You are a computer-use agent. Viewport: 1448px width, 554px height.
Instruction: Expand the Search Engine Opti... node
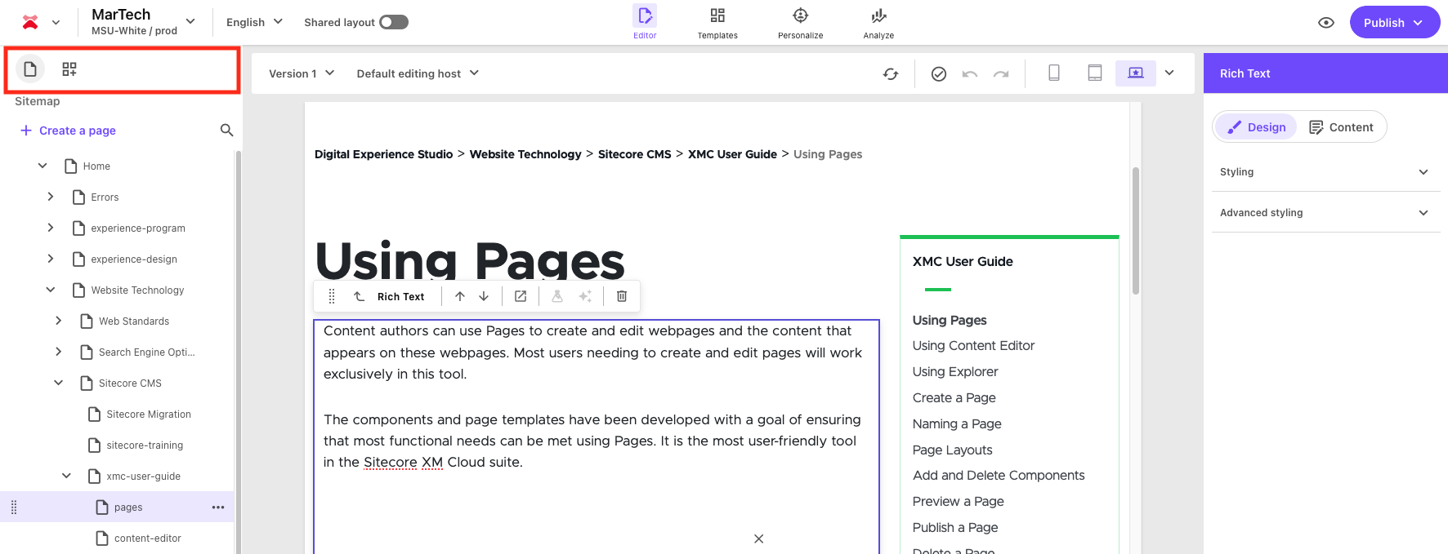tap(58, 352)
